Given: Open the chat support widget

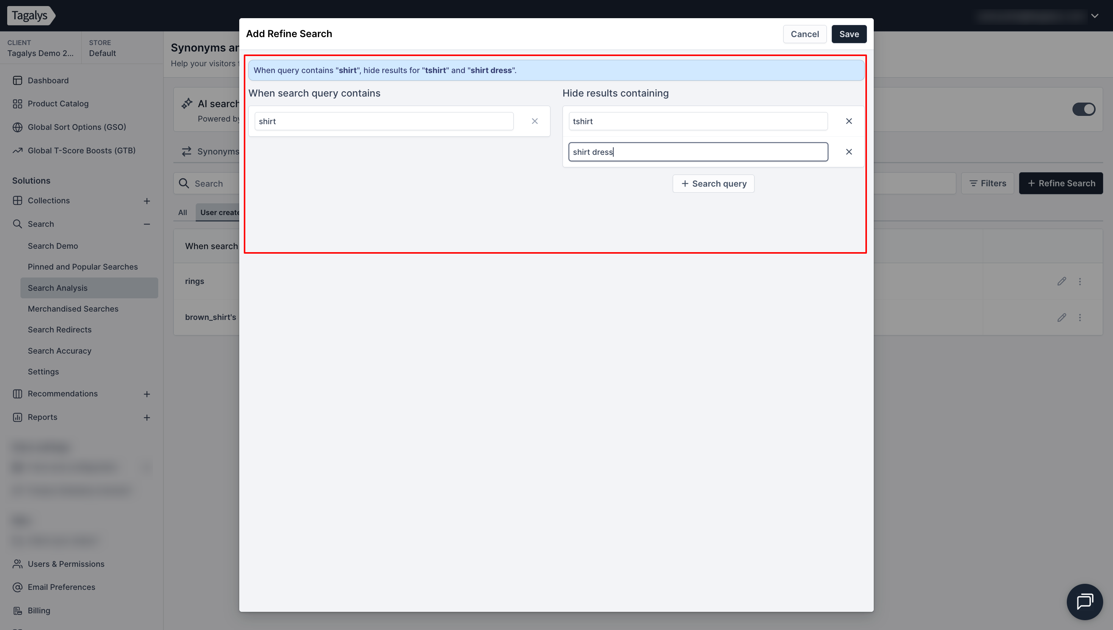Looking at the screenshot, I should [x=1085, y=602].
